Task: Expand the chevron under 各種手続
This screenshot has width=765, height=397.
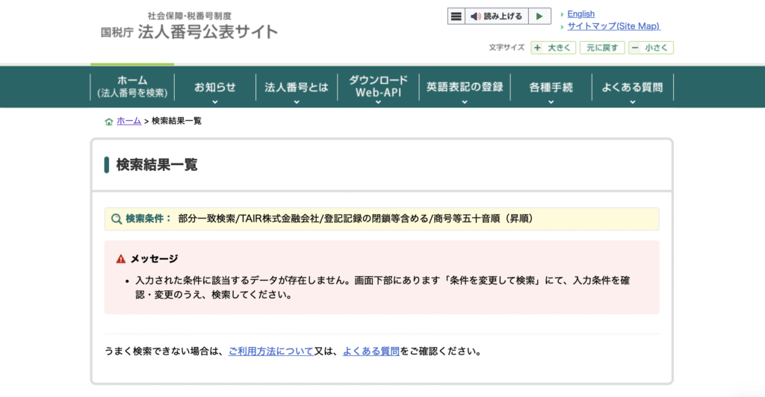Action: [x=551, y=102]
